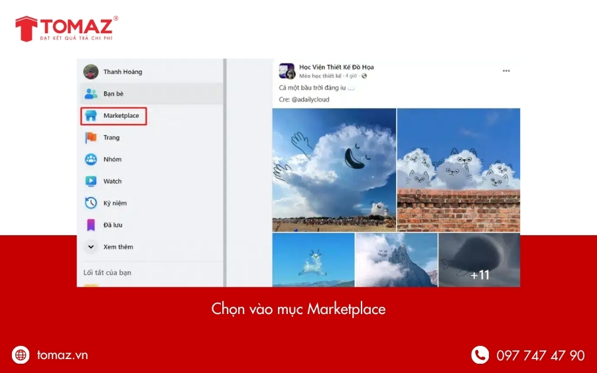Open Bạn bè friends icon
This screenshot has height=373, width=597.
[91, 94]
